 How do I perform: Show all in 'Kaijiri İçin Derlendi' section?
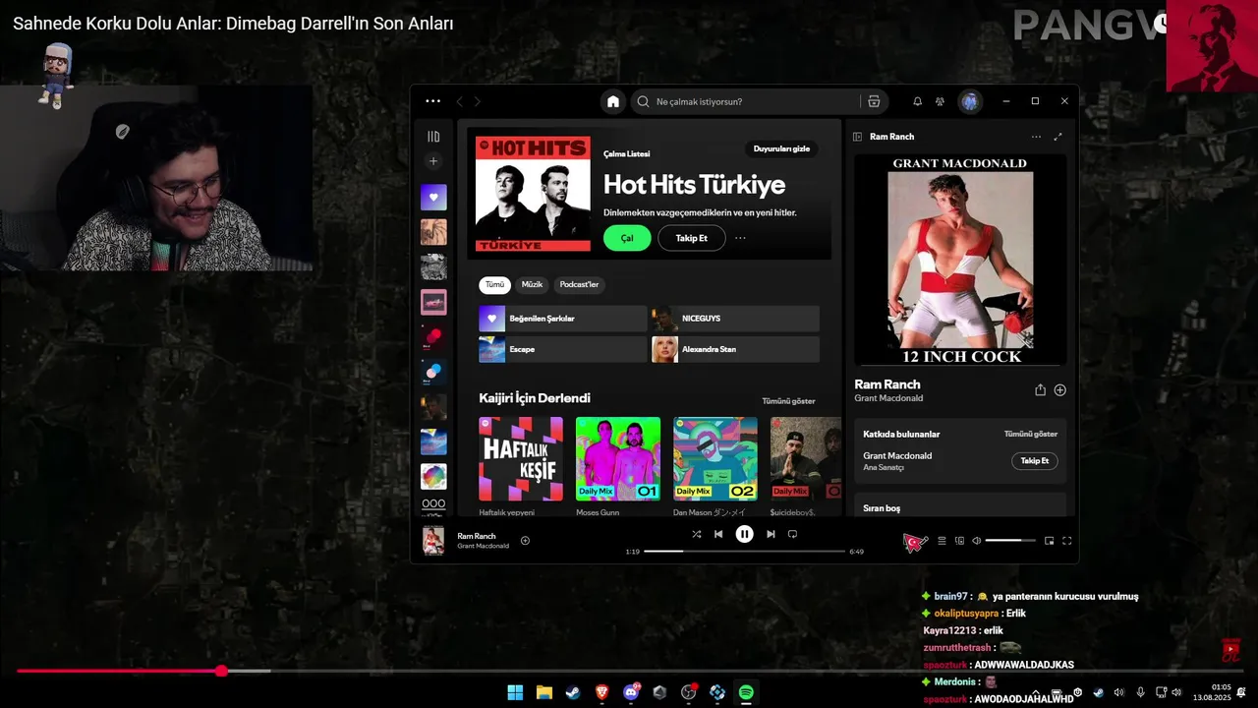click(788, 401)
